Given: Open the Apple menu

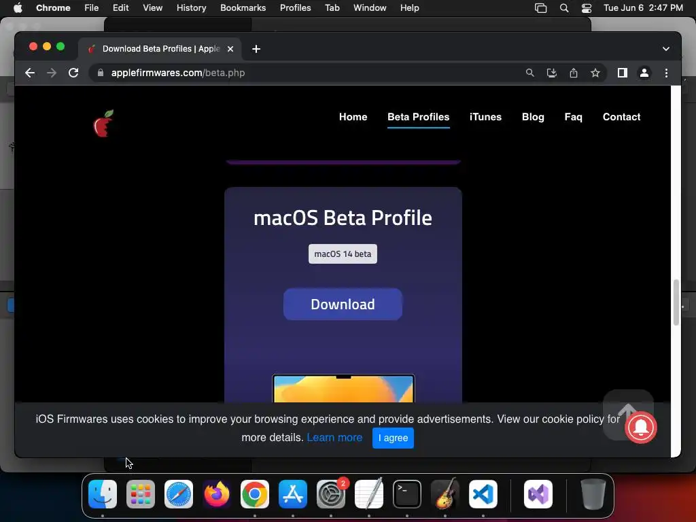Looking at the screenshot, I should 18,8.
